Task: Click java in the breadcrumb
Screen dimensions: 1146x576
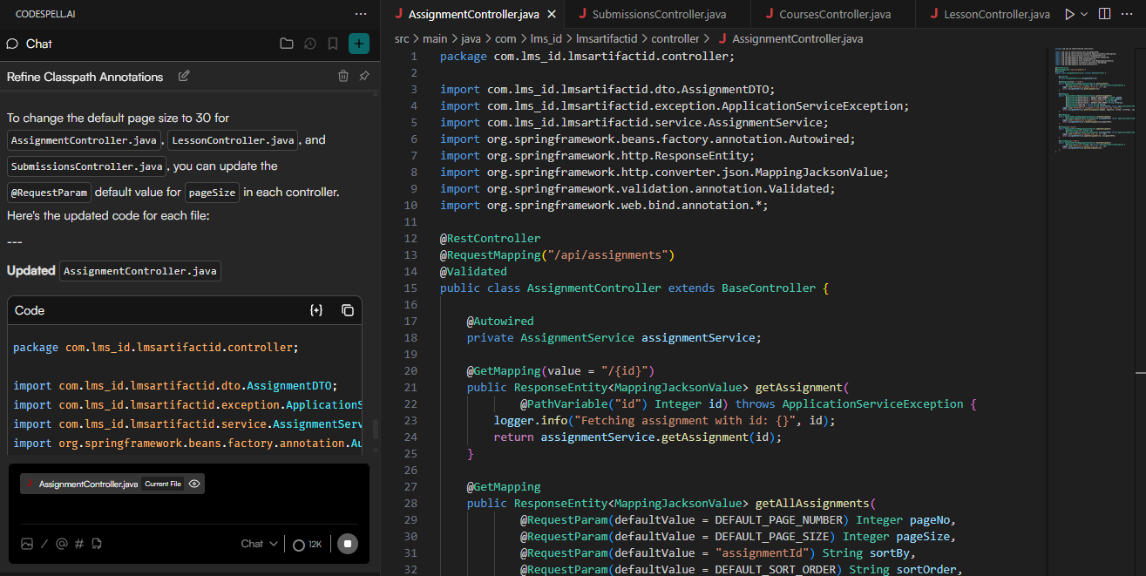Action: click(471, 38)
